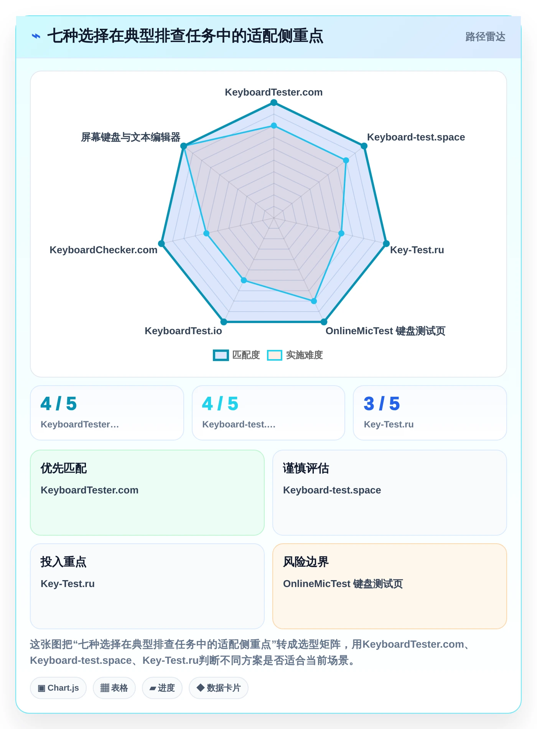Open the 优先匹配 card

147,493
